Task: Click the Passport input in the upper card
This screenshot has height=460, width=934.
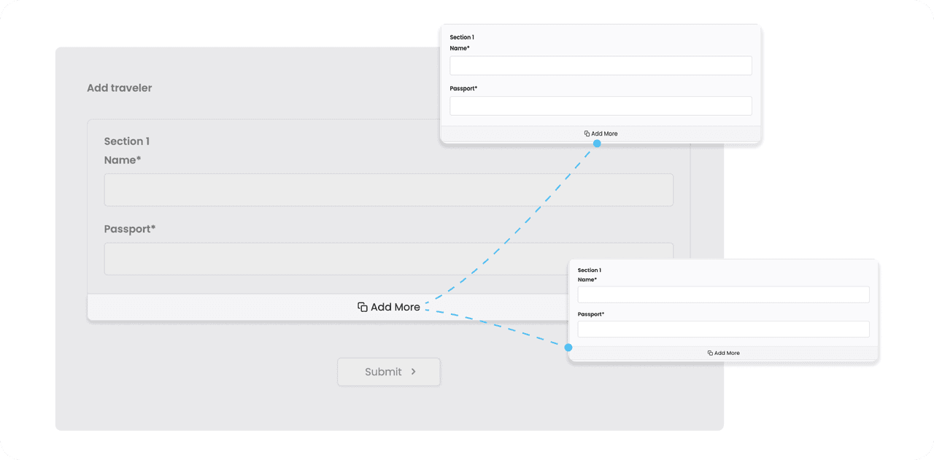Action: [601, 106]
